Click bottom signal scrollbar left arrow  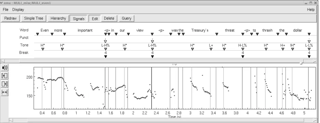[x=11, y=120]
